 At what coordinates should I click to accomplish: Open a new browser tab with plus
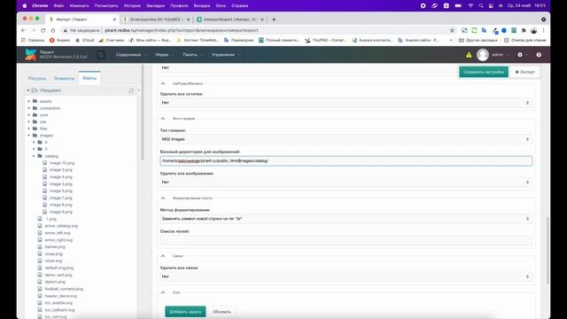[274, 19]
